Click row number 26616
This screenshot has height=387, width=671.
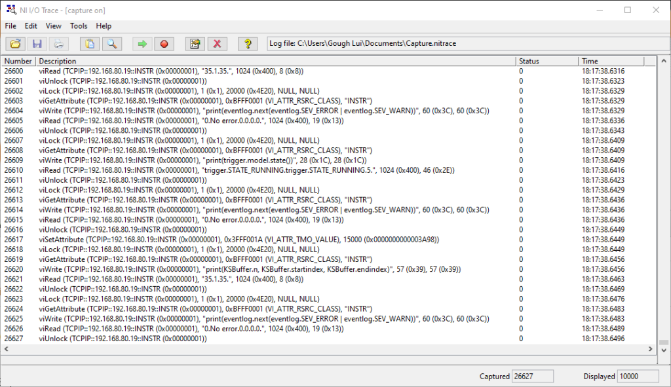(14, 230)
